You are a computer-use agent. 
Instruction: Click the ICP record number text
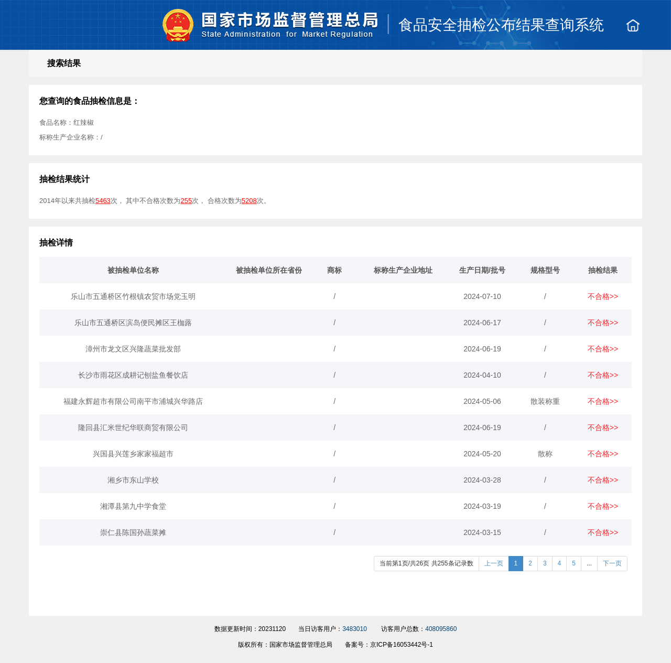389,645
